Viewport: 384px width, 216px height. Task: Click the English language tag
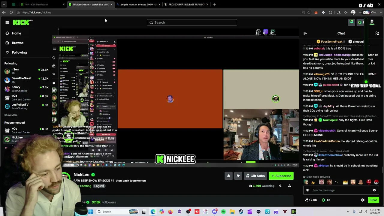click(99, 186)
